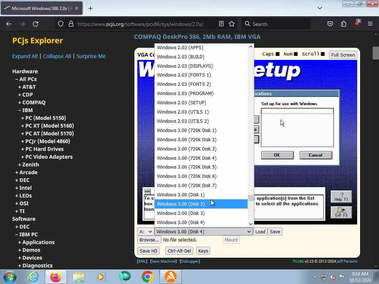The width and height of the screenshot is (379, 284).
Task: Open the drive A: dropdown
Action: [x=145, y=231]
